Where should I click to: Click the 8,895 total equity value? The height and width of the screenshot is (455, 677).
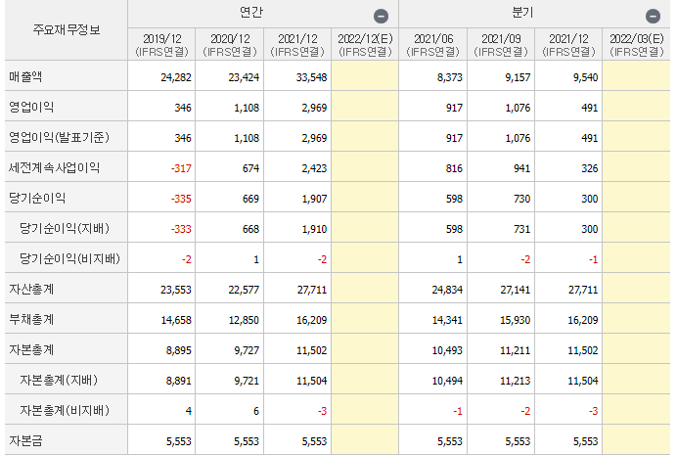(178, 350)
